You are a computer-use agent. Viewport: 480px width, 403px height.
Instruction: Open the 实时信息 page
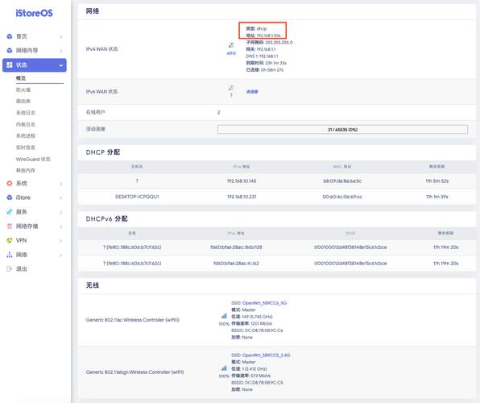tap(26, 147)
